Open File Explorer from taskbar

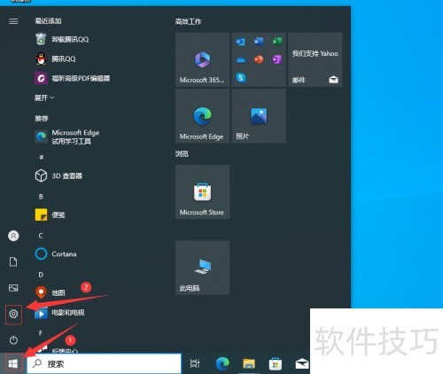pos(249,363)
